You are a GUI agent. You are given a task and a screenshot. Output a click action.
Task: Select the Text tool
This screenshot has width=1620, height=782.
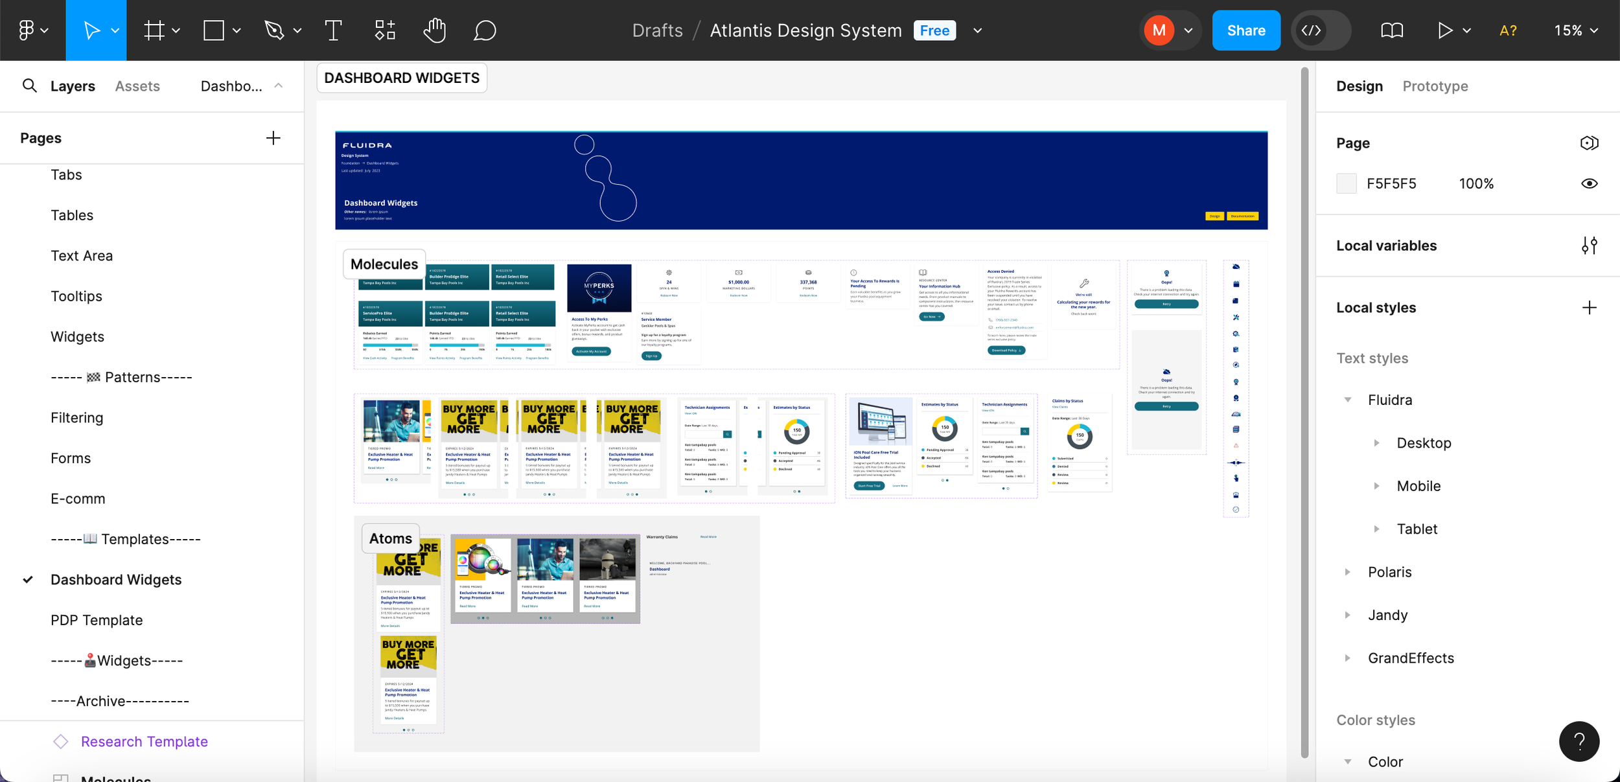[x=333, y=30]
